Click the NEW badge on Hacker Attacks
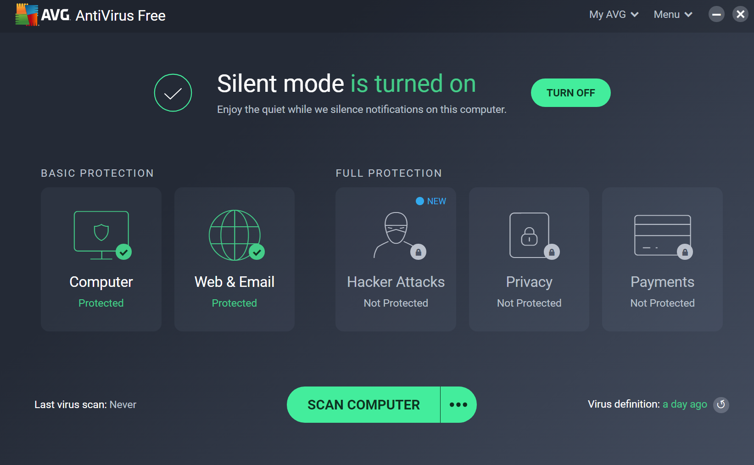The width and height of the screenshot is (754, 465). (430, 201)
